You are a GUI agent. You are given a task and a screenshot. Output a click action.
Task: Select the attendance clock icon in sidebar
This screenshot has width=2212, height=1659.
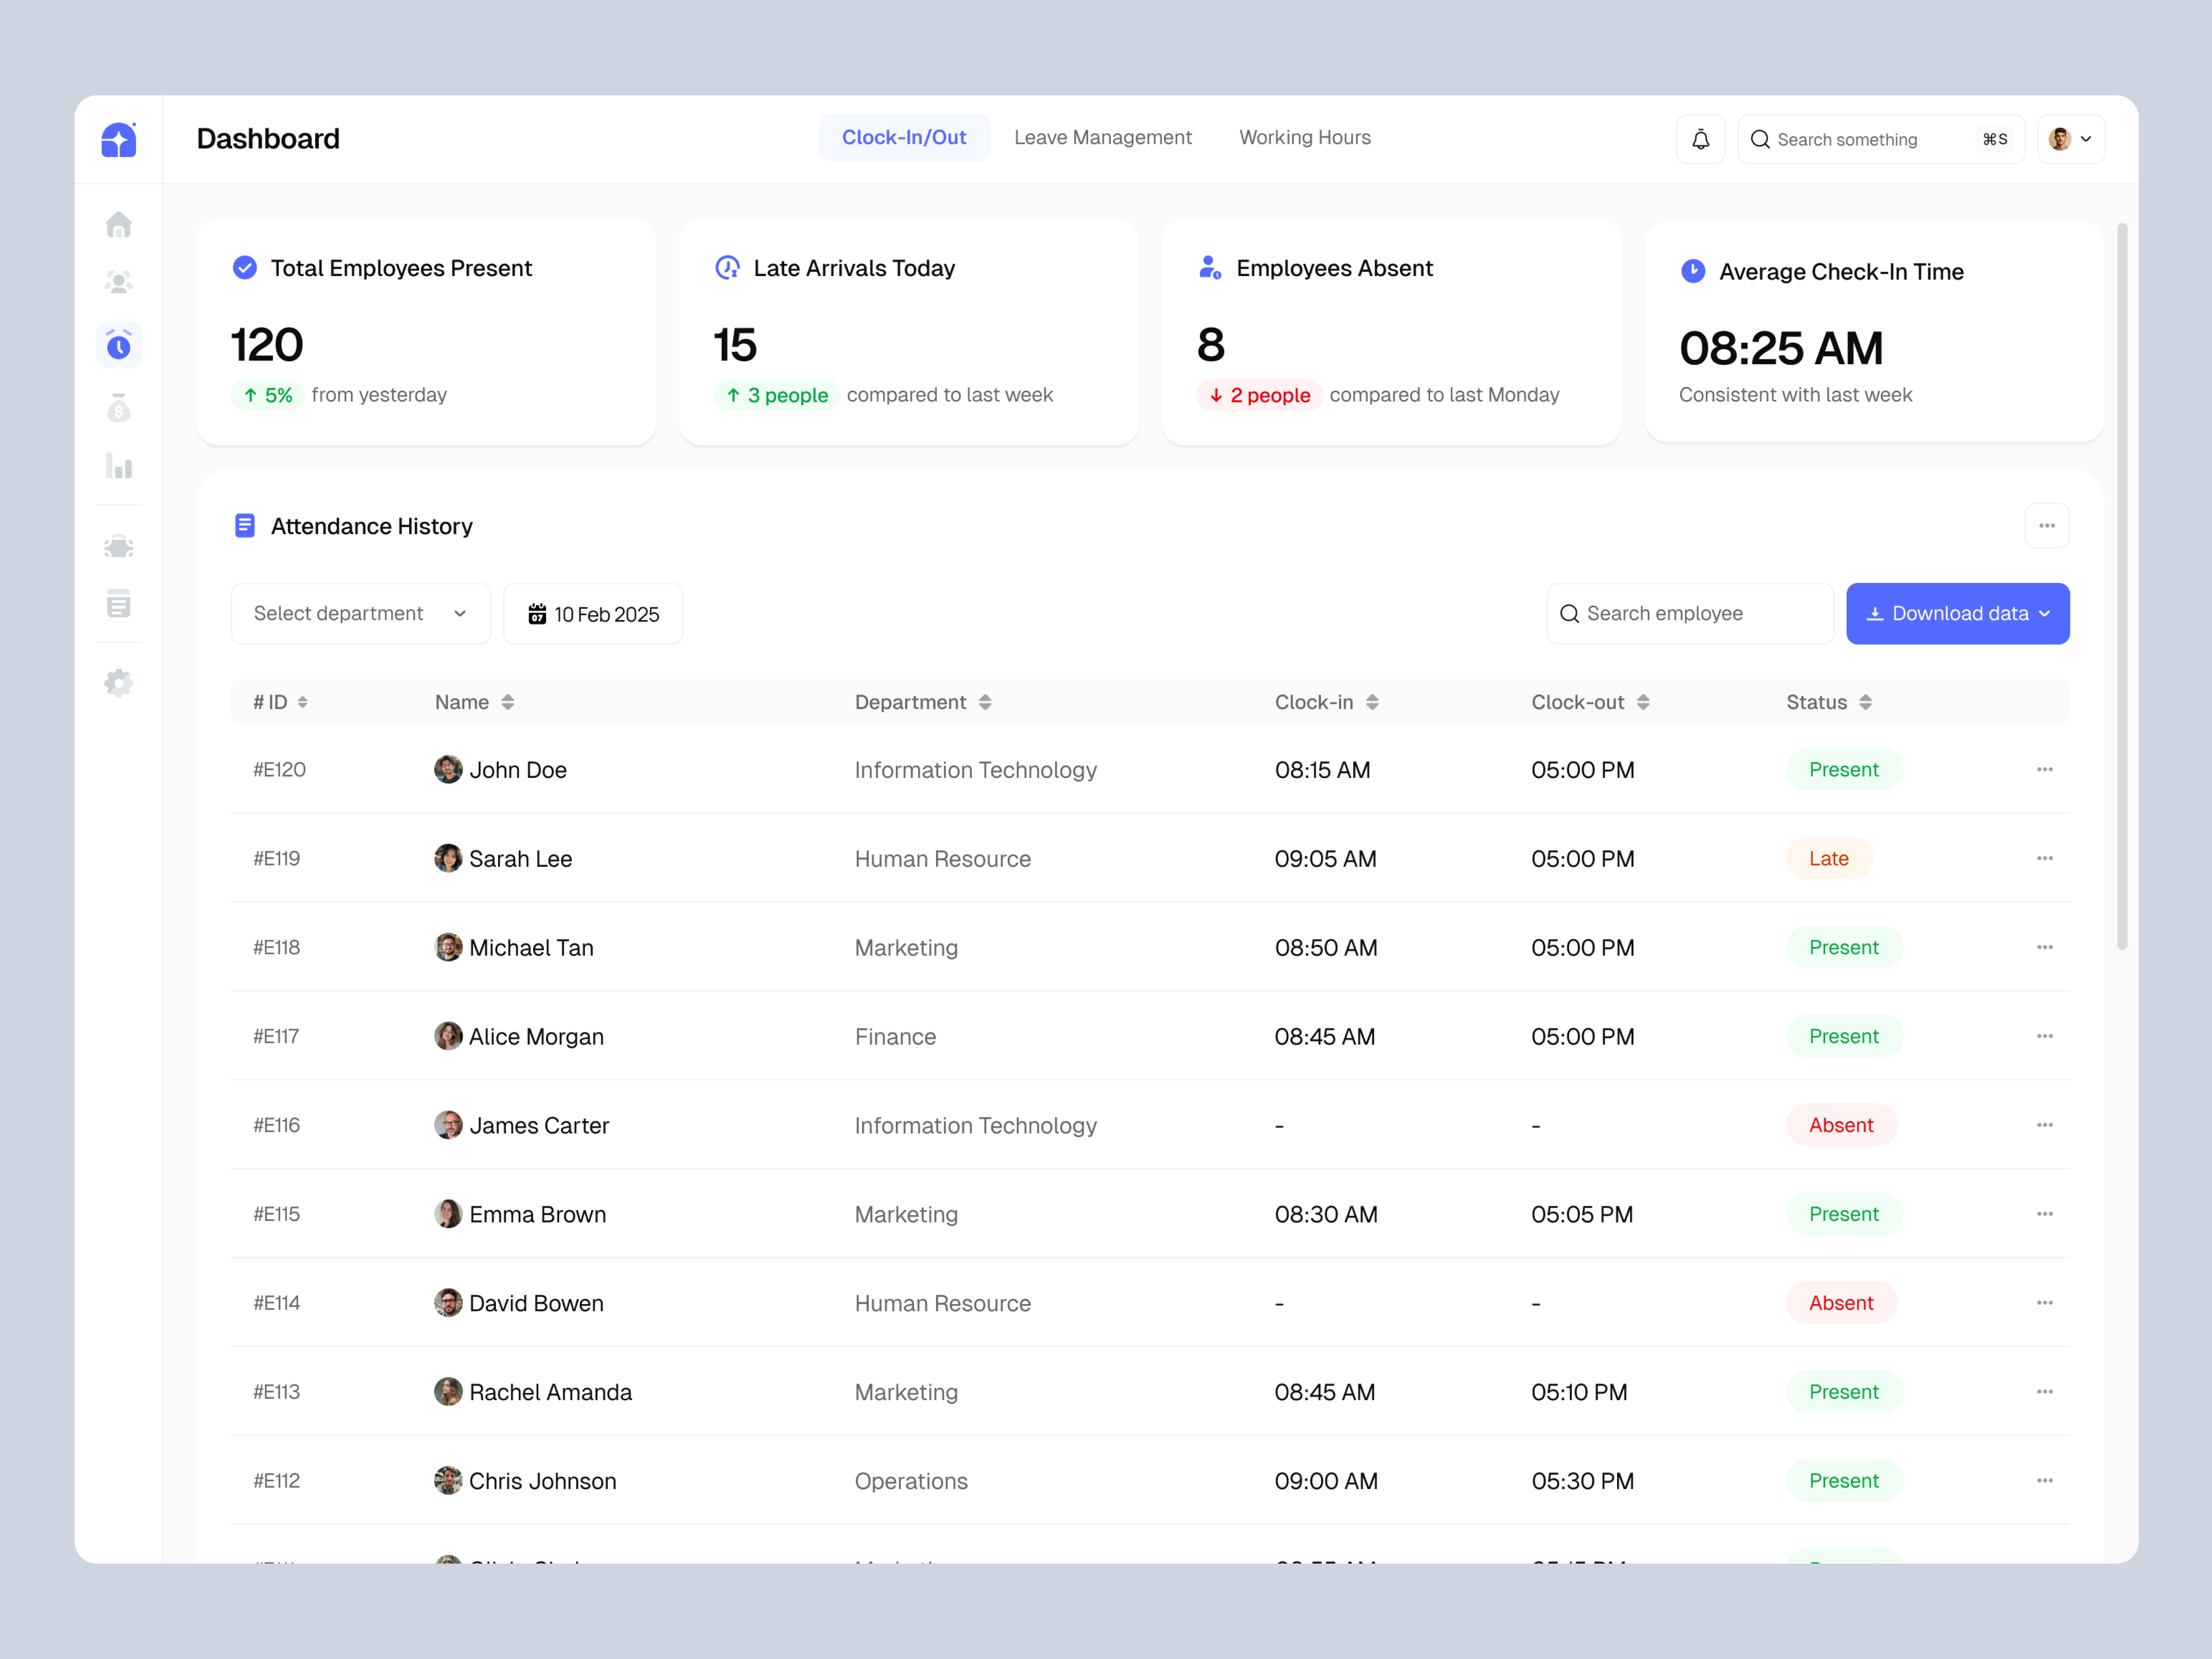119,345
